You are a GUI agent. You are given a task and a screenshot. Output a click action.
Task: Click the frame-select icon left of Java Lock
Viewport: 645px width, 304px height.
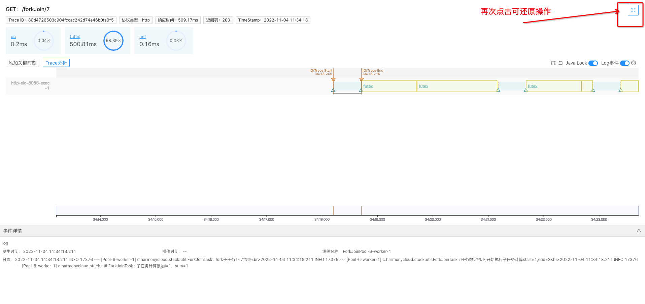(x=553, y=63)
